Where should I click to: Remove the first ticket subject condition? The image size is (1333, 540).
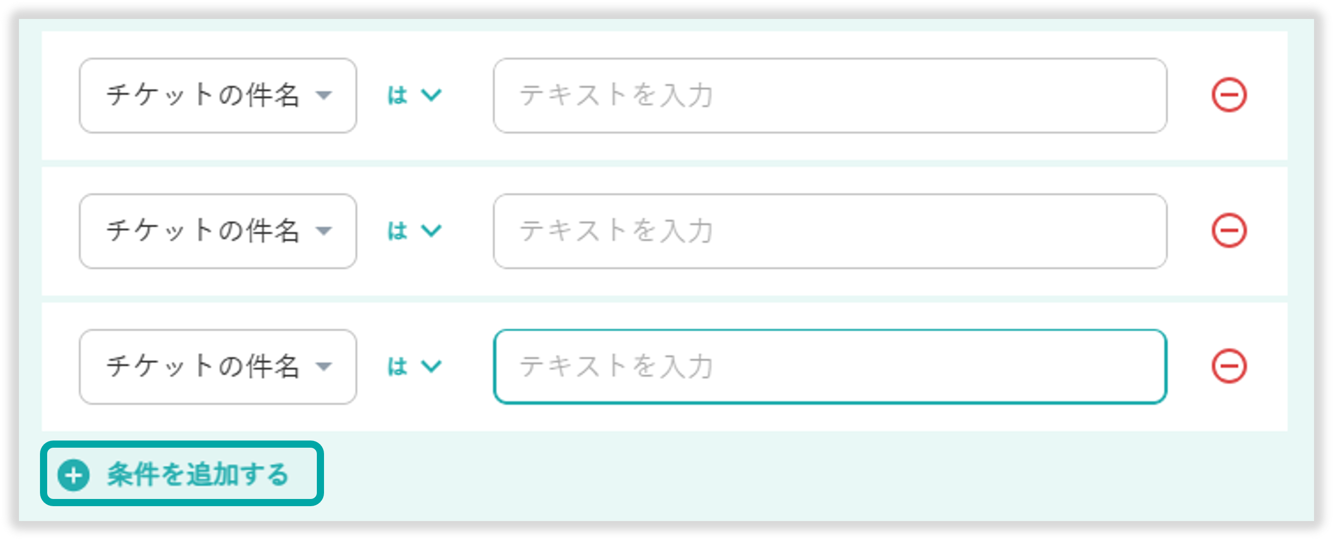tap(1229, 95)
